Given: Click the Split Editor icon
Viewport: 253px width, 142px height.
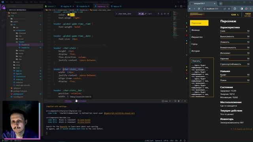Looking at the screenshot, I should [181, 6].
